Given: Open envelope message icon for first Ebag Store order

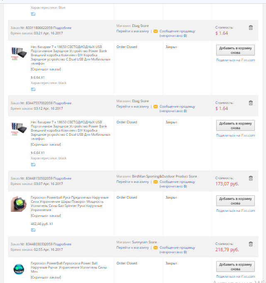Looking at the screenshot, I should click(156, 31).
